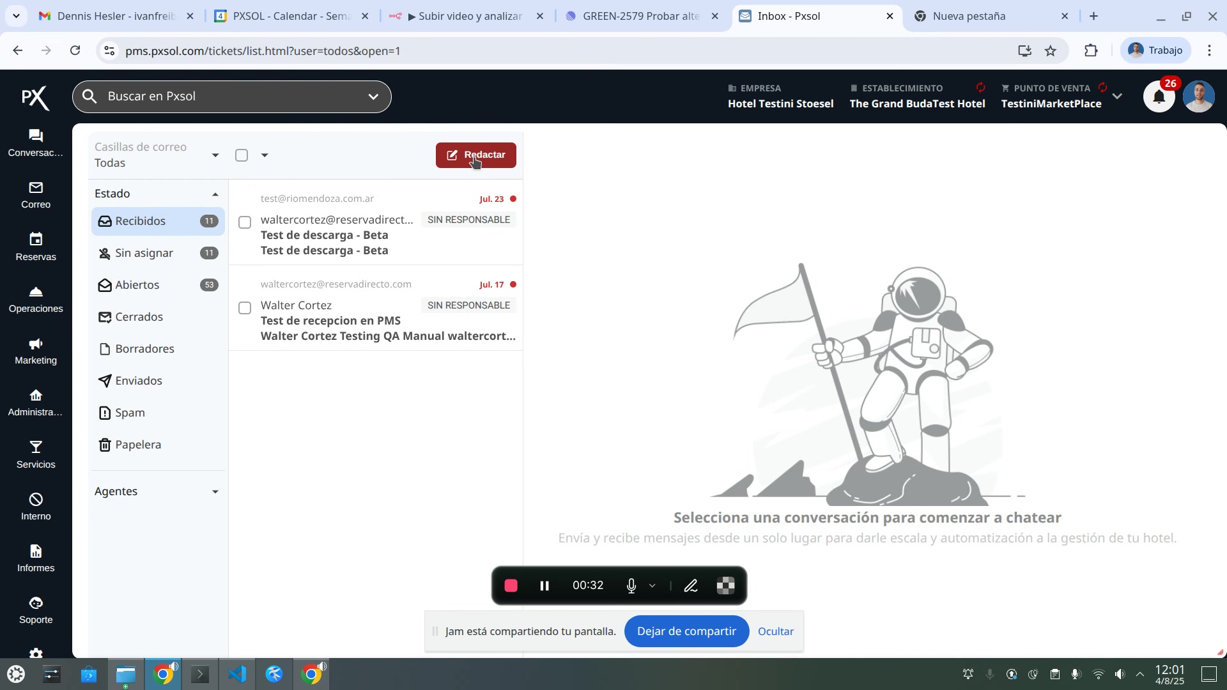This screenshot has height=690, width=1227.
Task: Open the Conversaciones sidebar icon
Action: [36, 136]
